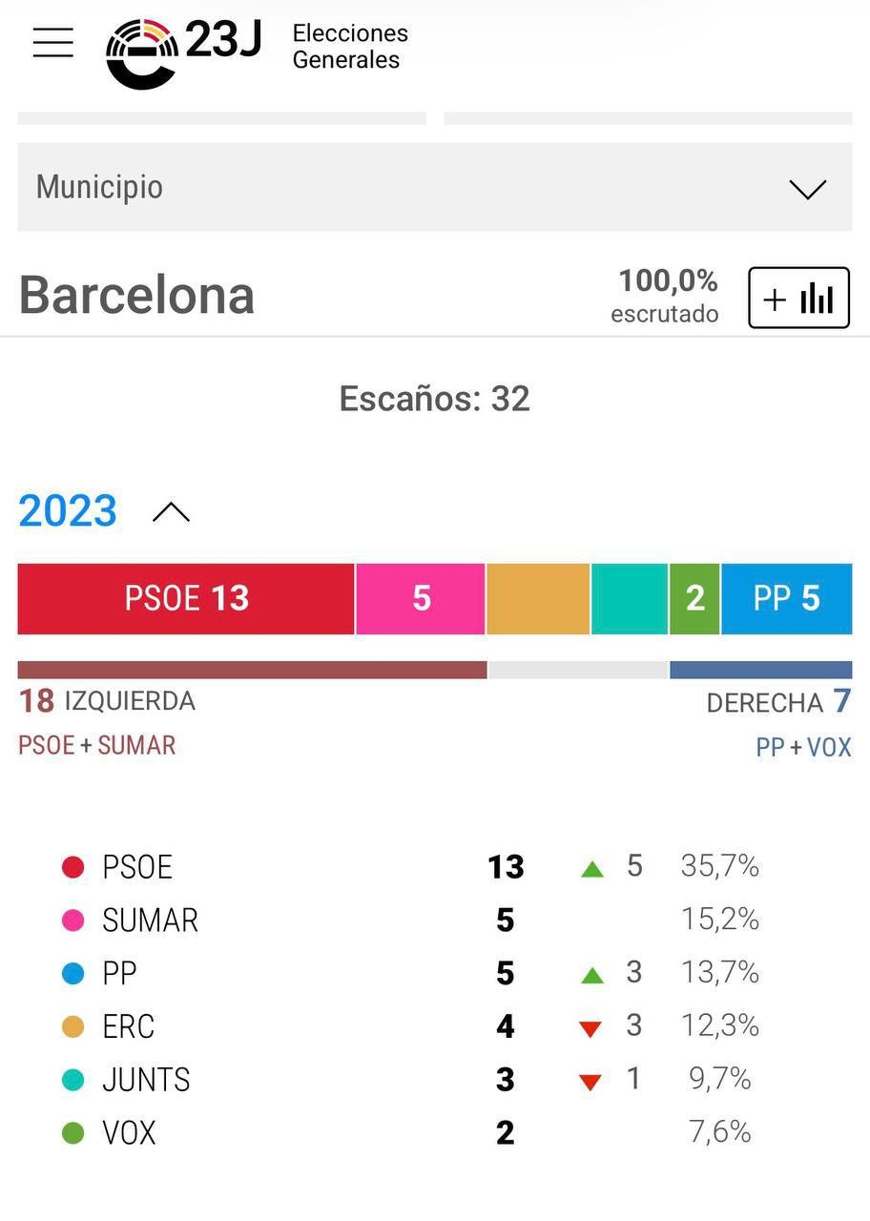The height and width of the screenshot is (1221, 870).
Task: Click the JUNTS teal party dot
Action: [72, 1080]
